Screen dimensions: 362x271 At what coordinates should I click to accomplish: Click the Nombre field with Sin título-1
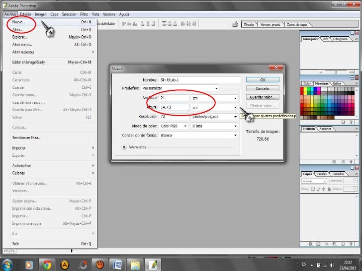pyautogui.click(x=200, y=80)
